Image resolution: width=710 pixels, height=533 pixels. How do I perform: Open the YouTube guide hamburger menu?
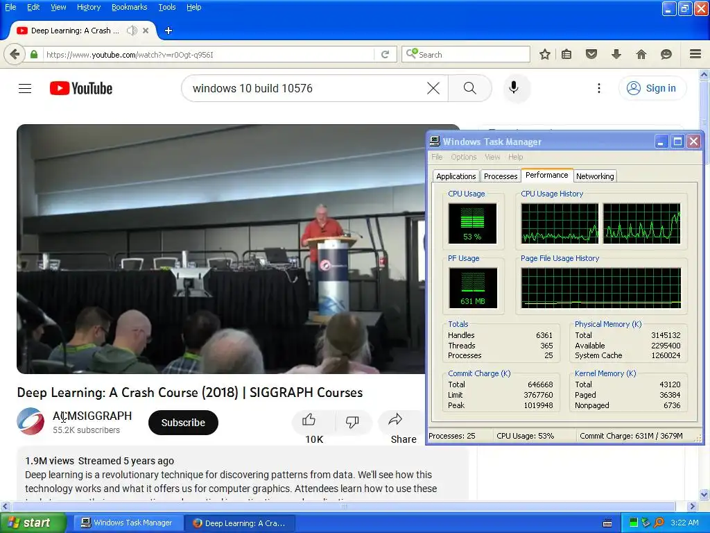(25, 88)
